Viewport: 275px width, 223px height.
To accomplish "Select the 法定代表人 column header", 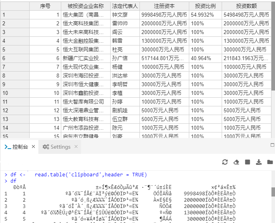I will point(125,6).
